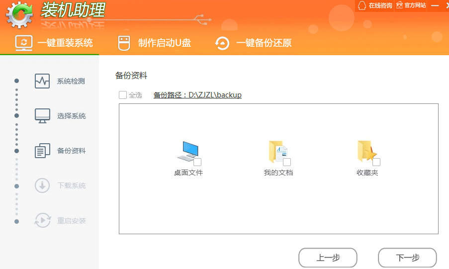Click the 选择系统 monitor icon in sidebar
The height and width of the screenshot is (269, 449).
coord(42,116)
